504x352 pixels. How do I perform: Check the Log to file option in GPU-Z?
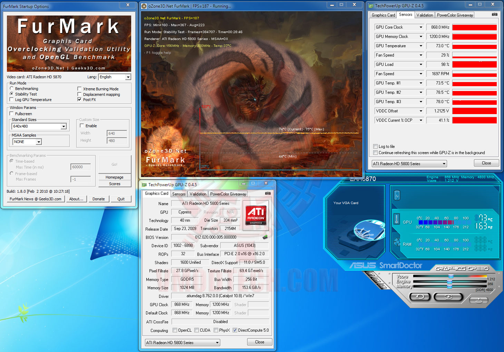click(375, 147)
